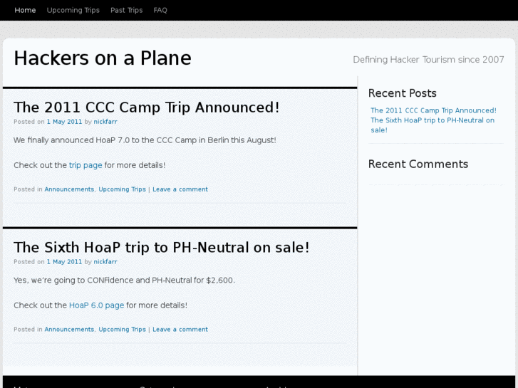Open the Sixth HoaP trip link in Recent Posts
The image size is (518, 388).
pyautogui.click(x=432, y=120)
